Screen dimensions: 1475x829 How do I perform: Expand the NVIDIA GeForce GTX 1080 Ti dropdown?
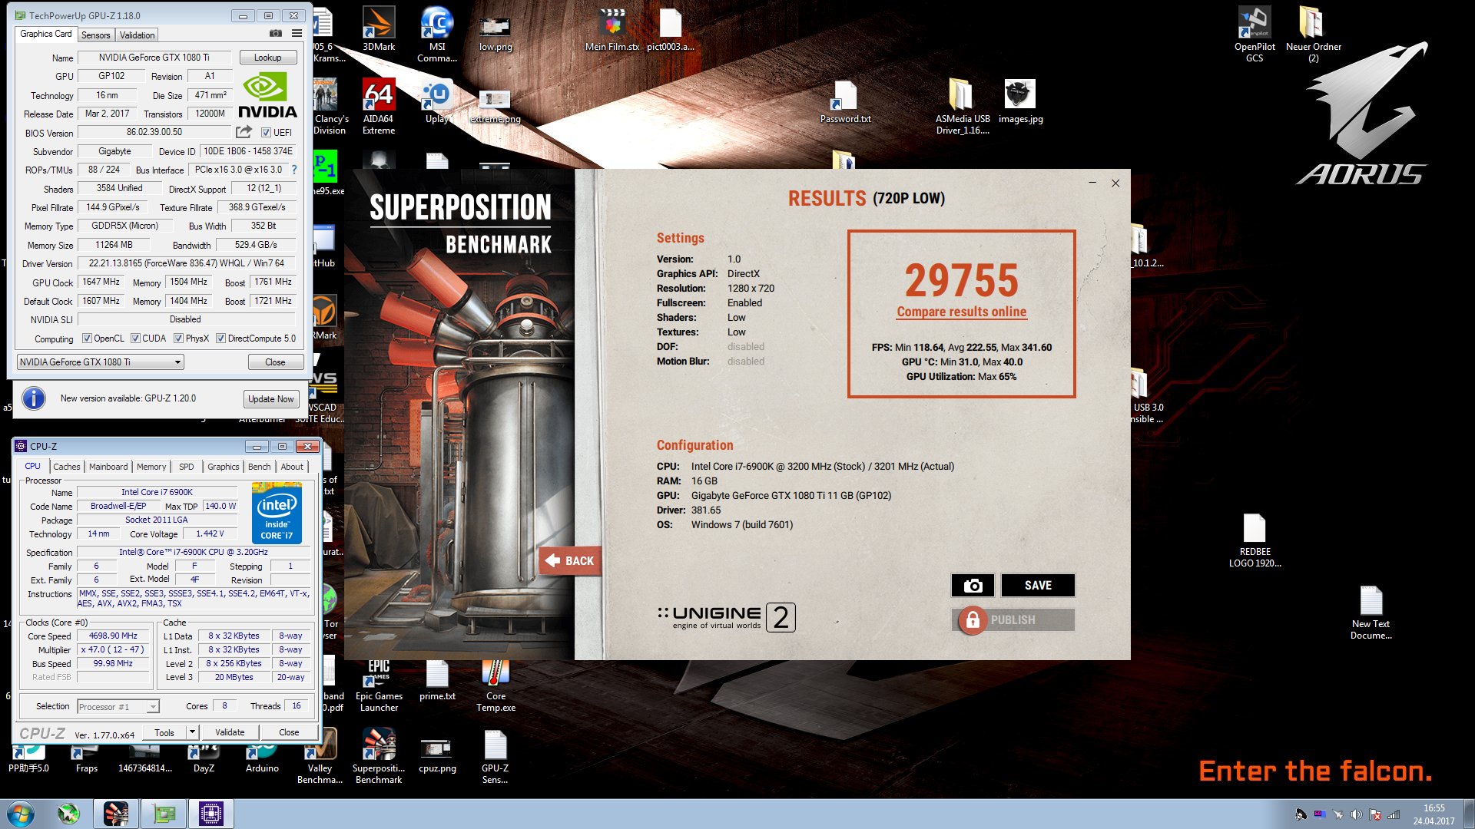[x=177, y=362]
